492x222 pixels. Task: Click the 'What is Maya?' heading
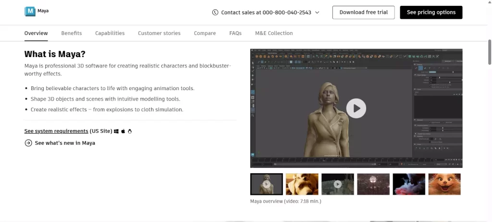pos(55,54)
